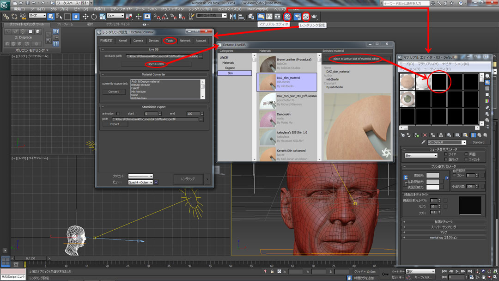499x281 pixels.
Task: Enable the ファセット (Faceted) checkbox
Action: point(466,159)
